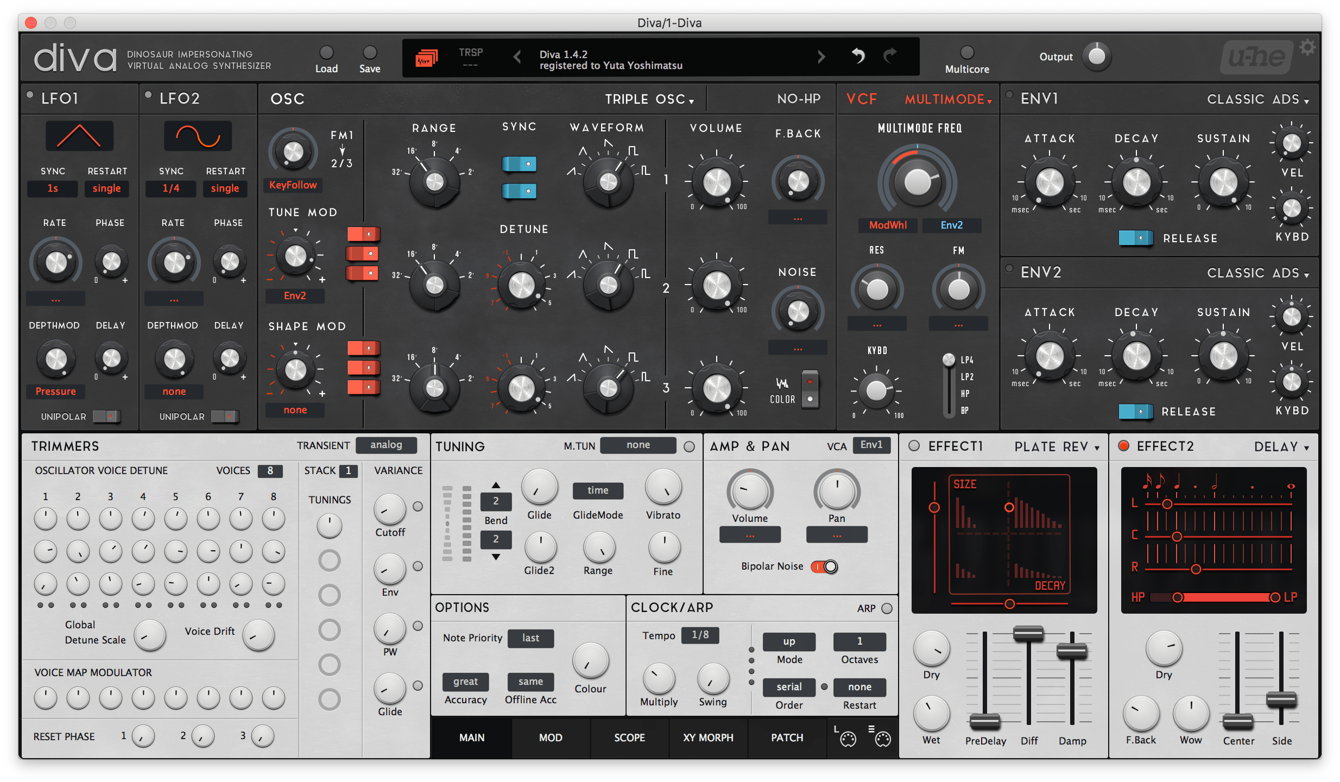Image resolution: width=1340 pixels, height=782 pixels.
Task: Toggle LFO2 UNIPOLAR switch
Action: click(225, 417)
